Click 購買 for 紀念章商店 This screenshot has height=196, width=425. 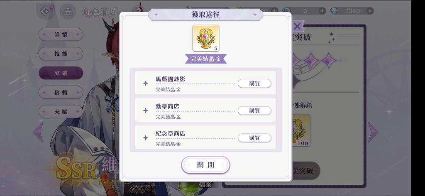pyautogui.click(x=254, y=138)
